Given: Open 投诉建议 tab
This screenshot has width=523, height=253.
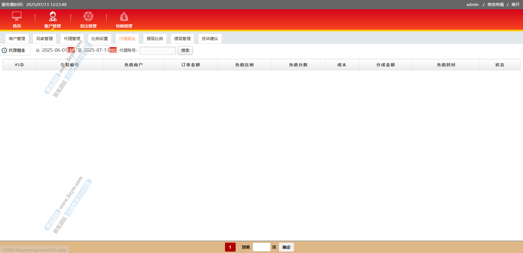Looking at the screenshot, I should click(210, 39).
